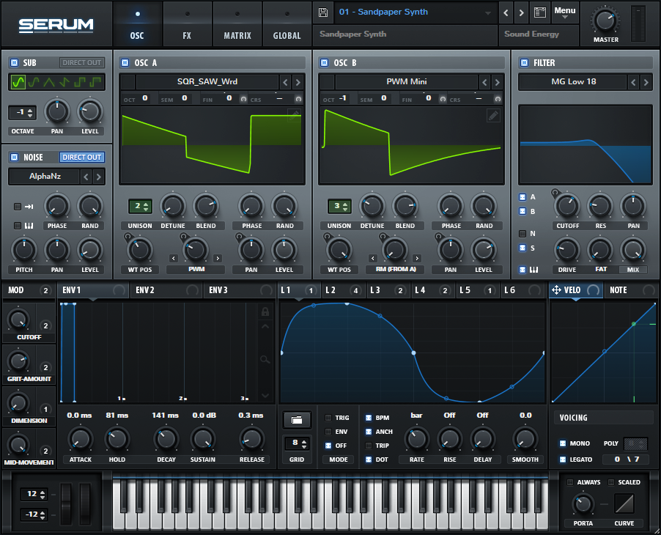Switch to the FX tab
The height and width of the screenshot is (535, 661).
coord(187,35)
